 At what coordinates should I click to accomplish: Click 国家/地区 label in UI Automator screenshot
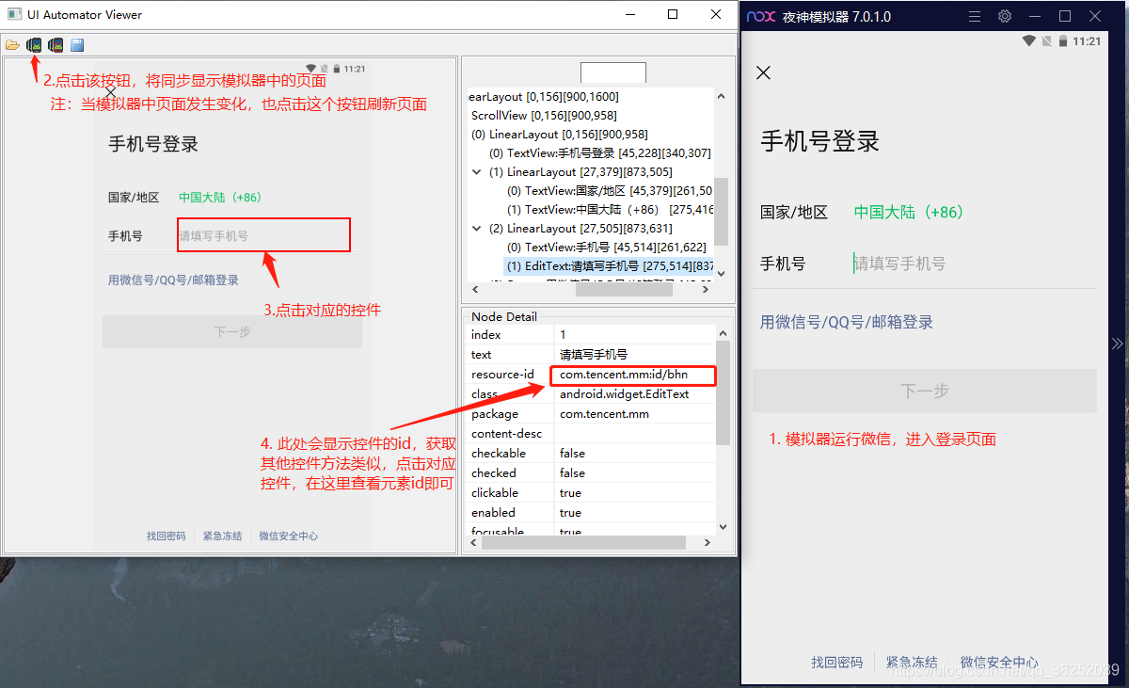point(134,198)
